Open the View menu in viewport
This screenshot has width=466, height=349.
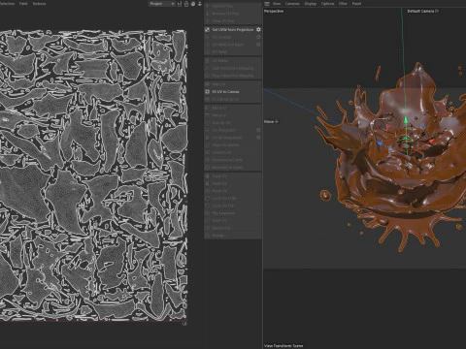(277, 4)
